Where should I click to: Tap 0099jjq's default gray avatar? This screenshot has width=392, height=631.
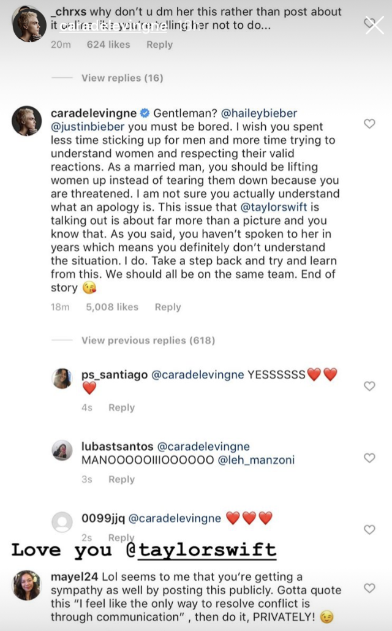pyautogui.click(x=62, y=522)
